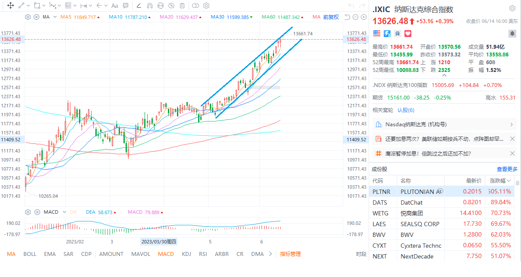Click 查看更多 to view more constituents

click(x=507, y=169)
